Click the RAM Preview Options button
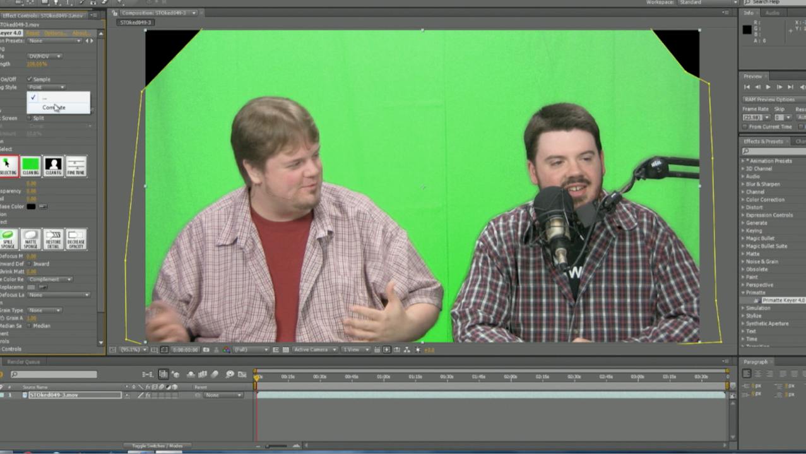Screen dimensions: 806x454 [774, 100]
